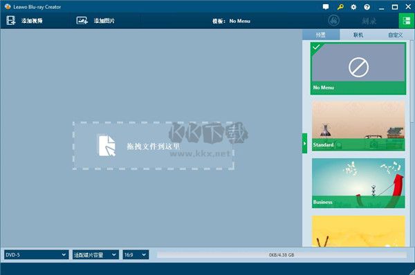Collapse template sidebar with green arrow handle
The width and height of the screenshot is (415, 275).
point(304,143)
